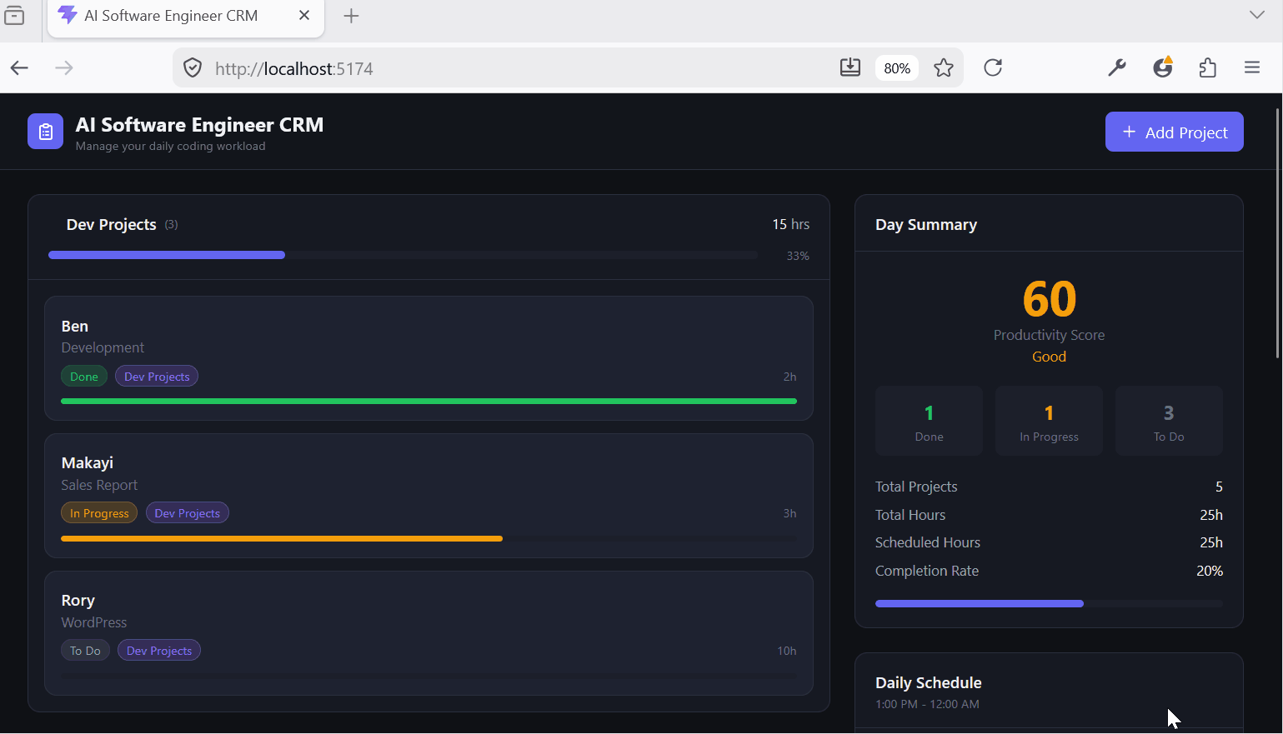Open the Firefox hamburger menu

(x=1251, y=68)
